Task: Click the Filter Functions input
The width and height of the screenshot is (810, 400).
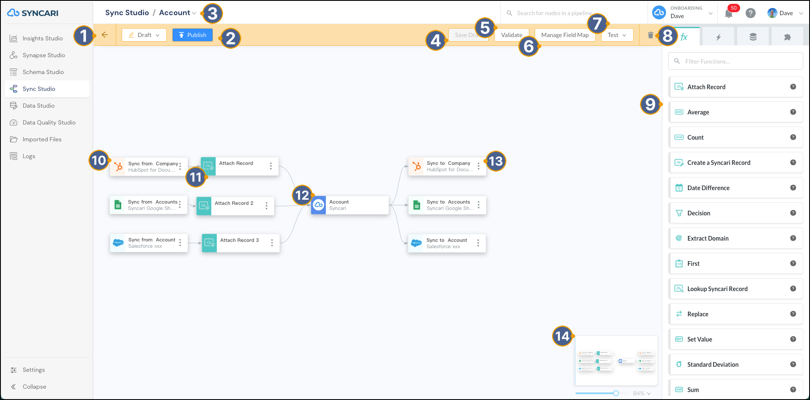Action: 735,61
